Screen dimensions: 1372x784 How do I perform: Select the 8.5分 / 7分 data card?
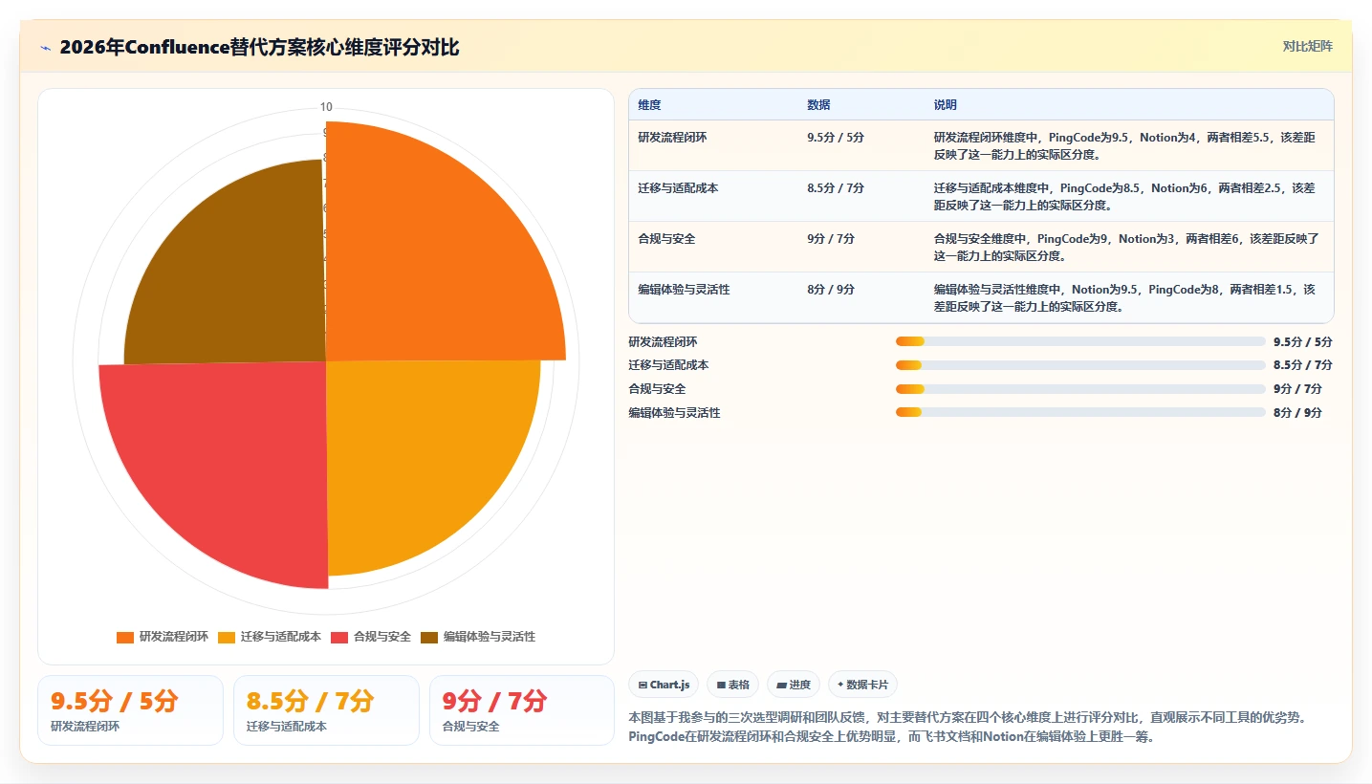point(326,710)
